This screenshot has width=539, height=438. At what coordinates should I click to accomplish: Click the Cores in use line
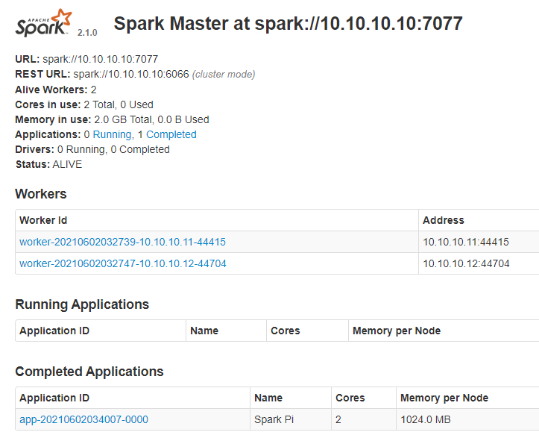[x=84, y=104]
